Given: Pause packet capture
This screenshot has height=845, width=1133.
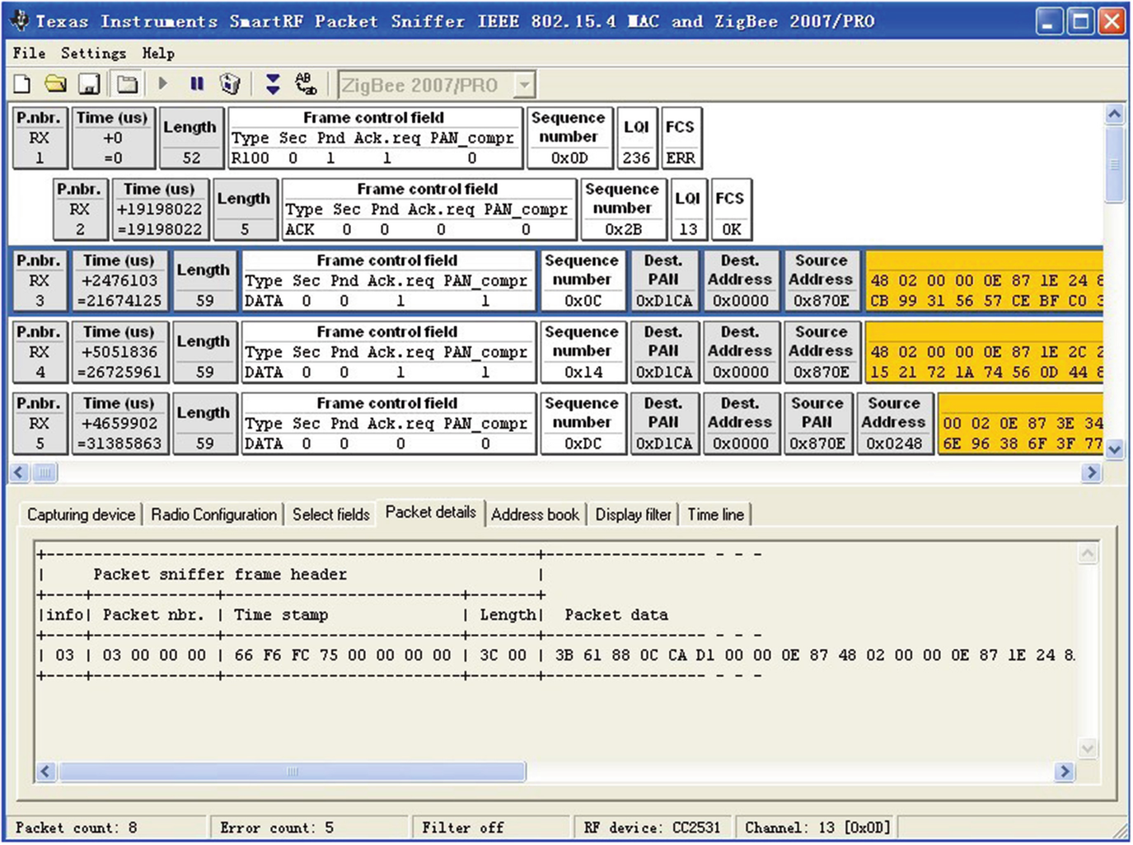Looking at the screenshot, I should pyautogui.click(x=197, y=83).
